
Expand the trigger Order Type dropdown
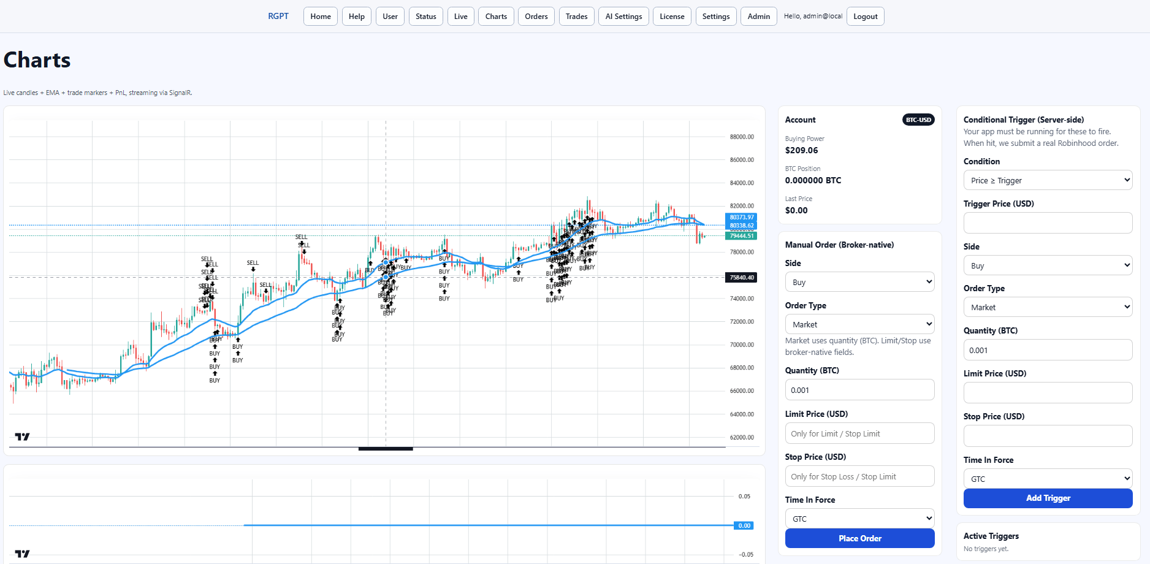pyautogui.click(x=1048, y=307)
